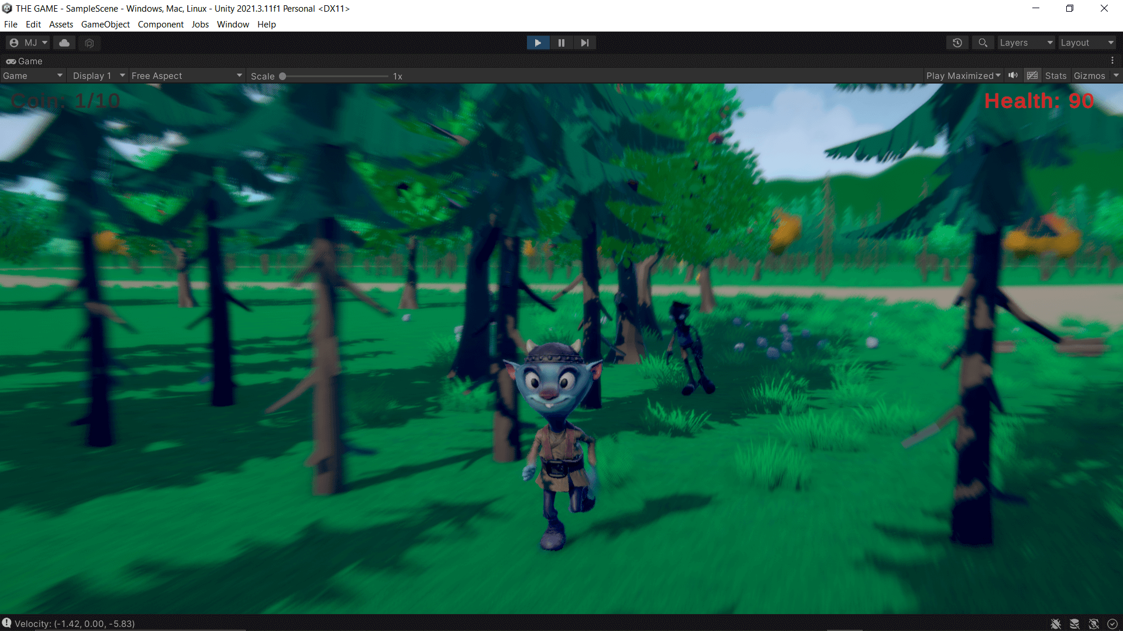Open the Unity Cloud services icon

tap(64, 43)
